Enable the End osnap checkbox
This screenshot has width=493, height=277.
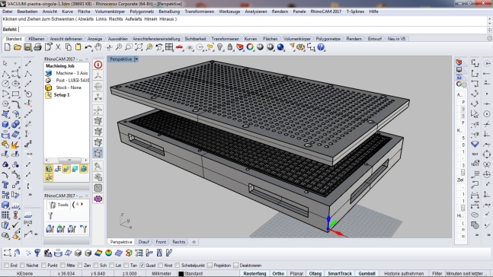pyautogui.click(x=6, y=266)
